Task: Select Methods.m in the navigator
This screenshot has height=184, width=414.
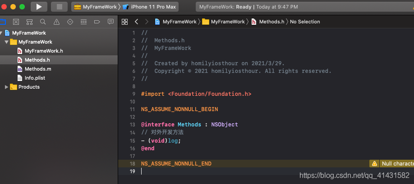Action: 37,69
